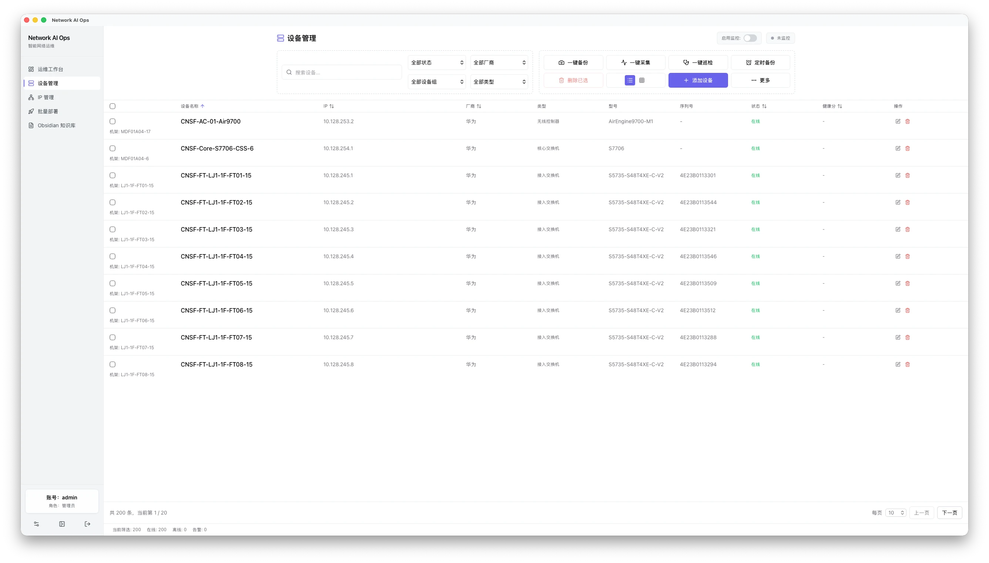Click the 添加设备 add device button

[698, 80]
